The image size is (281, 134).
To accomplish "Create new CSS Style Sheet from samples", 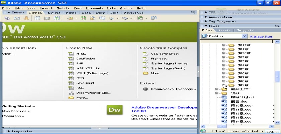I will pos(165,54).
